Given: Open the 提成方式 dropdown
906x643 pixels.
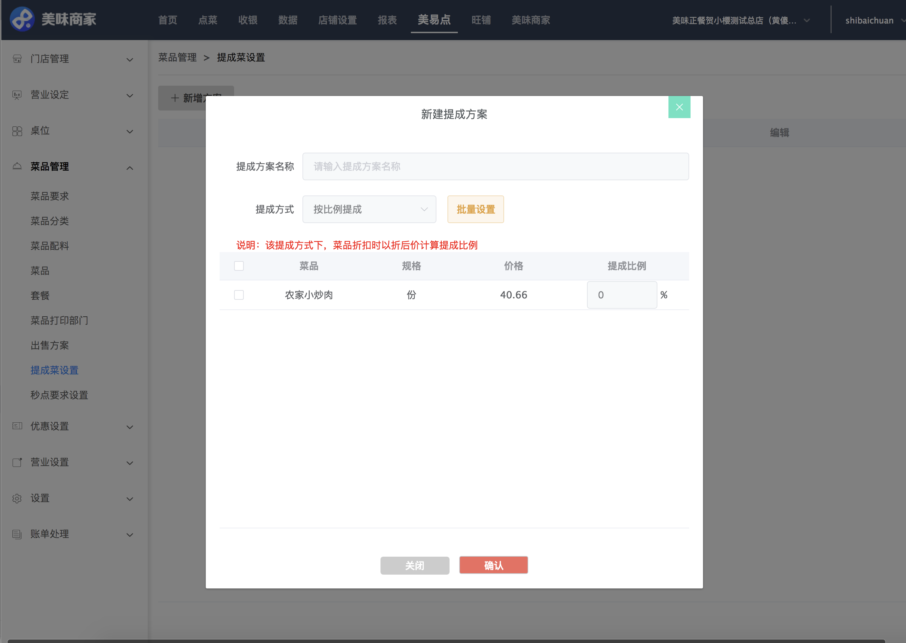Looking at the screenshot, I should pyautogui.click(x=369, y=210).
